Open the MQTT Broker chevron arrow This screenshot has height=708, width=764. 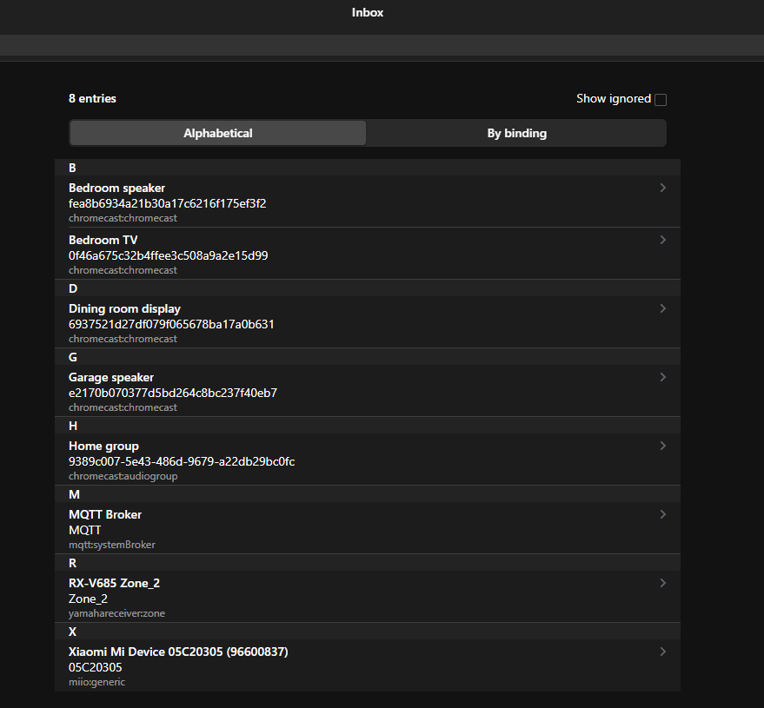(x=662, y=514)
